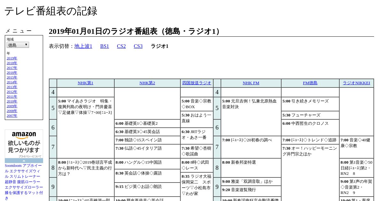Click the 7:30 仏語◇45イタリア語 program

[x=147, y=151]
